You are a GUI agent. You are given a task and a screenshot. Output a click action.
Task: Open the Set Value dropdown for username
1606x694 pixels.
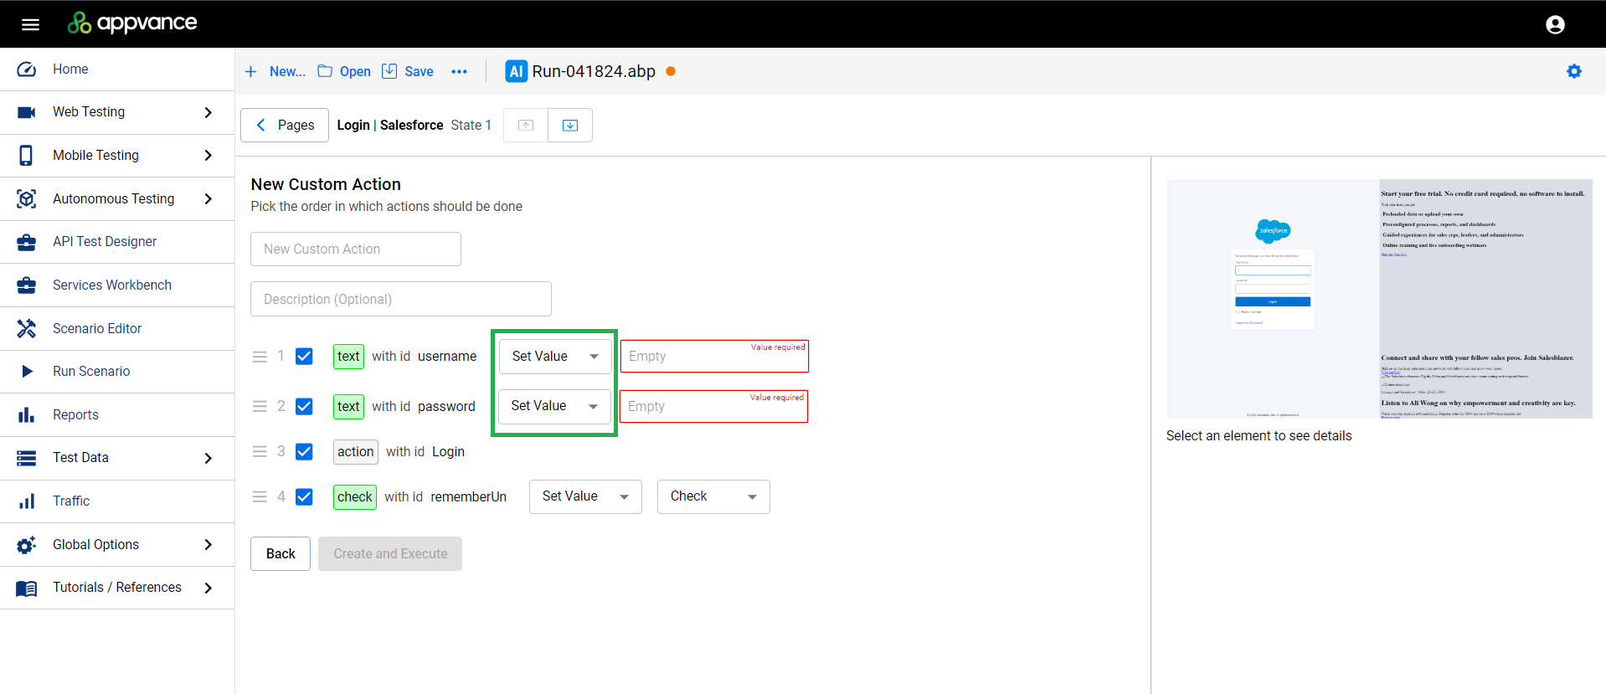click(x=555, y=357)
